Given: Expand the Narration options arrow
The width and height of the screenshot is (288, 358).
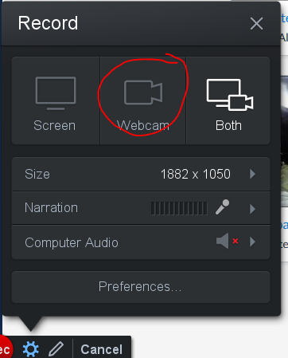Looking at the screenshot, I should coord(252,209).
